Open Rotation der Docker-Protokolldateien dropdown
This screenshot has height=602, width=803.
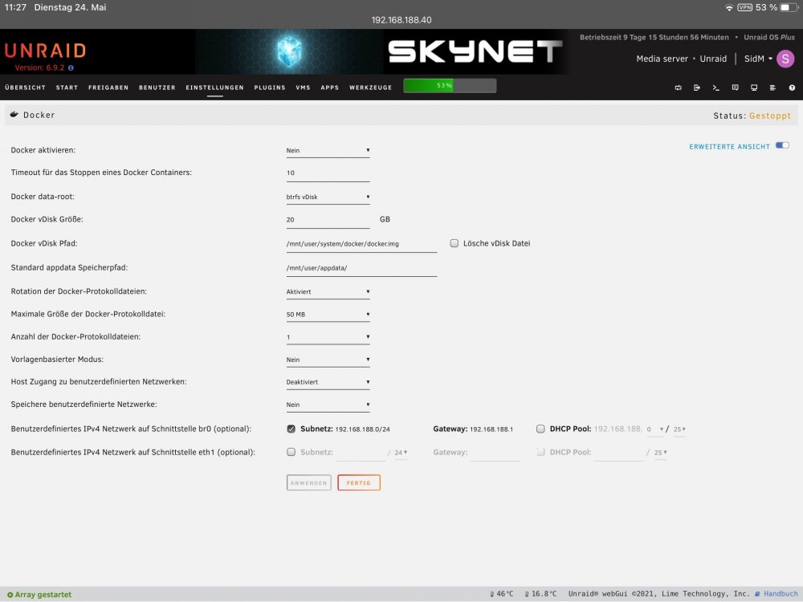[x=328, y=292]
